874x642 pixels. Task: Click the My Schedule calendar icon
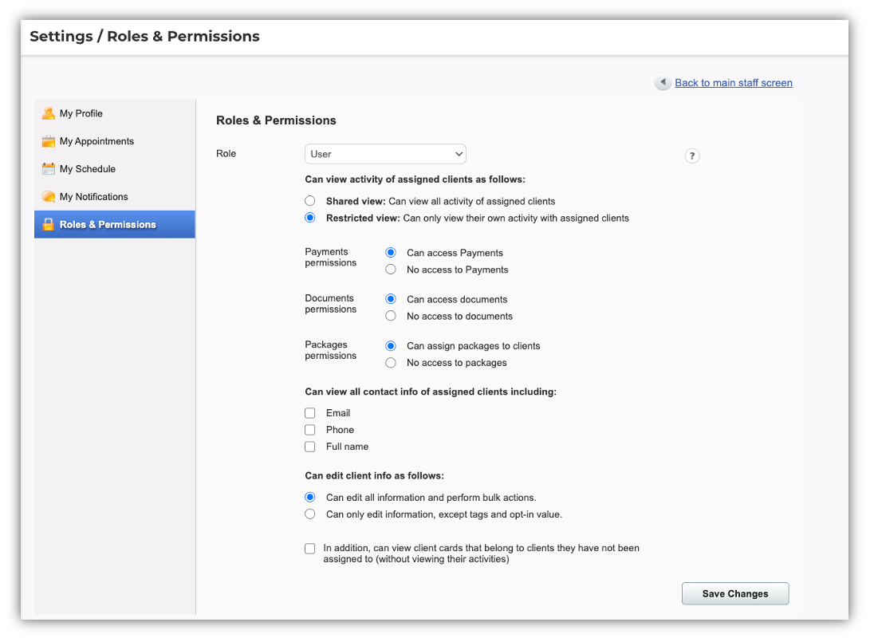tap(49, 168)
